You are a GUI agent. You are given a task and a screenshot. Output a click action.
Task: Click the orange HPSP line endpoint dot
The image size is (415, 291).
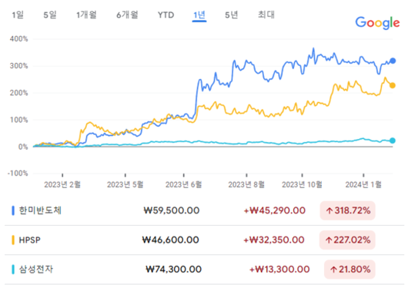click(x=393, y=85)
